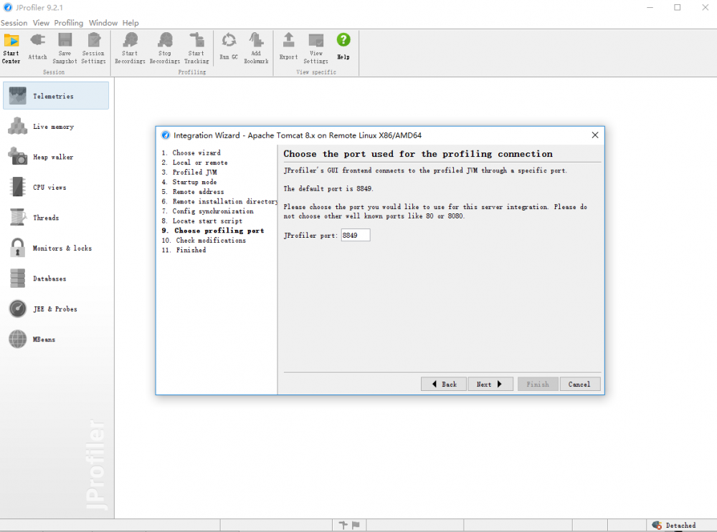Viewport: 717px width, 532px height.
Task: Open the CPU views section
Action: click(56, 187)
